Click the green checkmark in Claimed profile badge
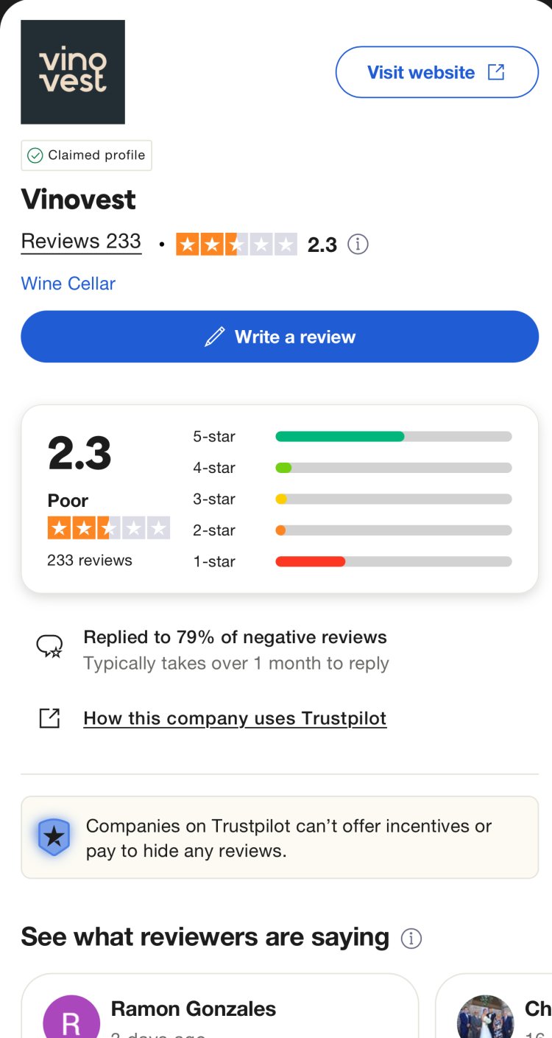 pos(35,155)
